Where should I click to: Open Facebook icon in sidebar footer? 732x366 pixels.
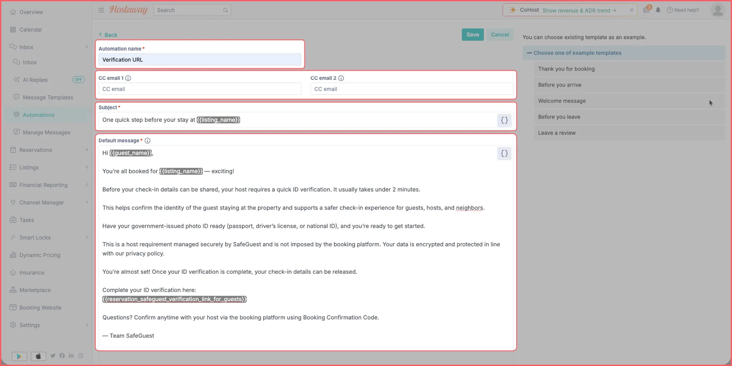click(62, 356)
